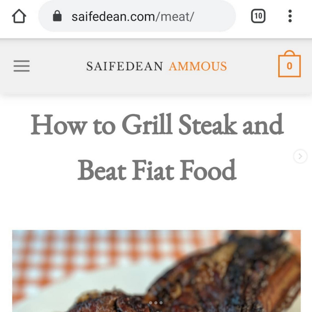View site security via the lock icon
312x312 pixels.
(57, 16)
